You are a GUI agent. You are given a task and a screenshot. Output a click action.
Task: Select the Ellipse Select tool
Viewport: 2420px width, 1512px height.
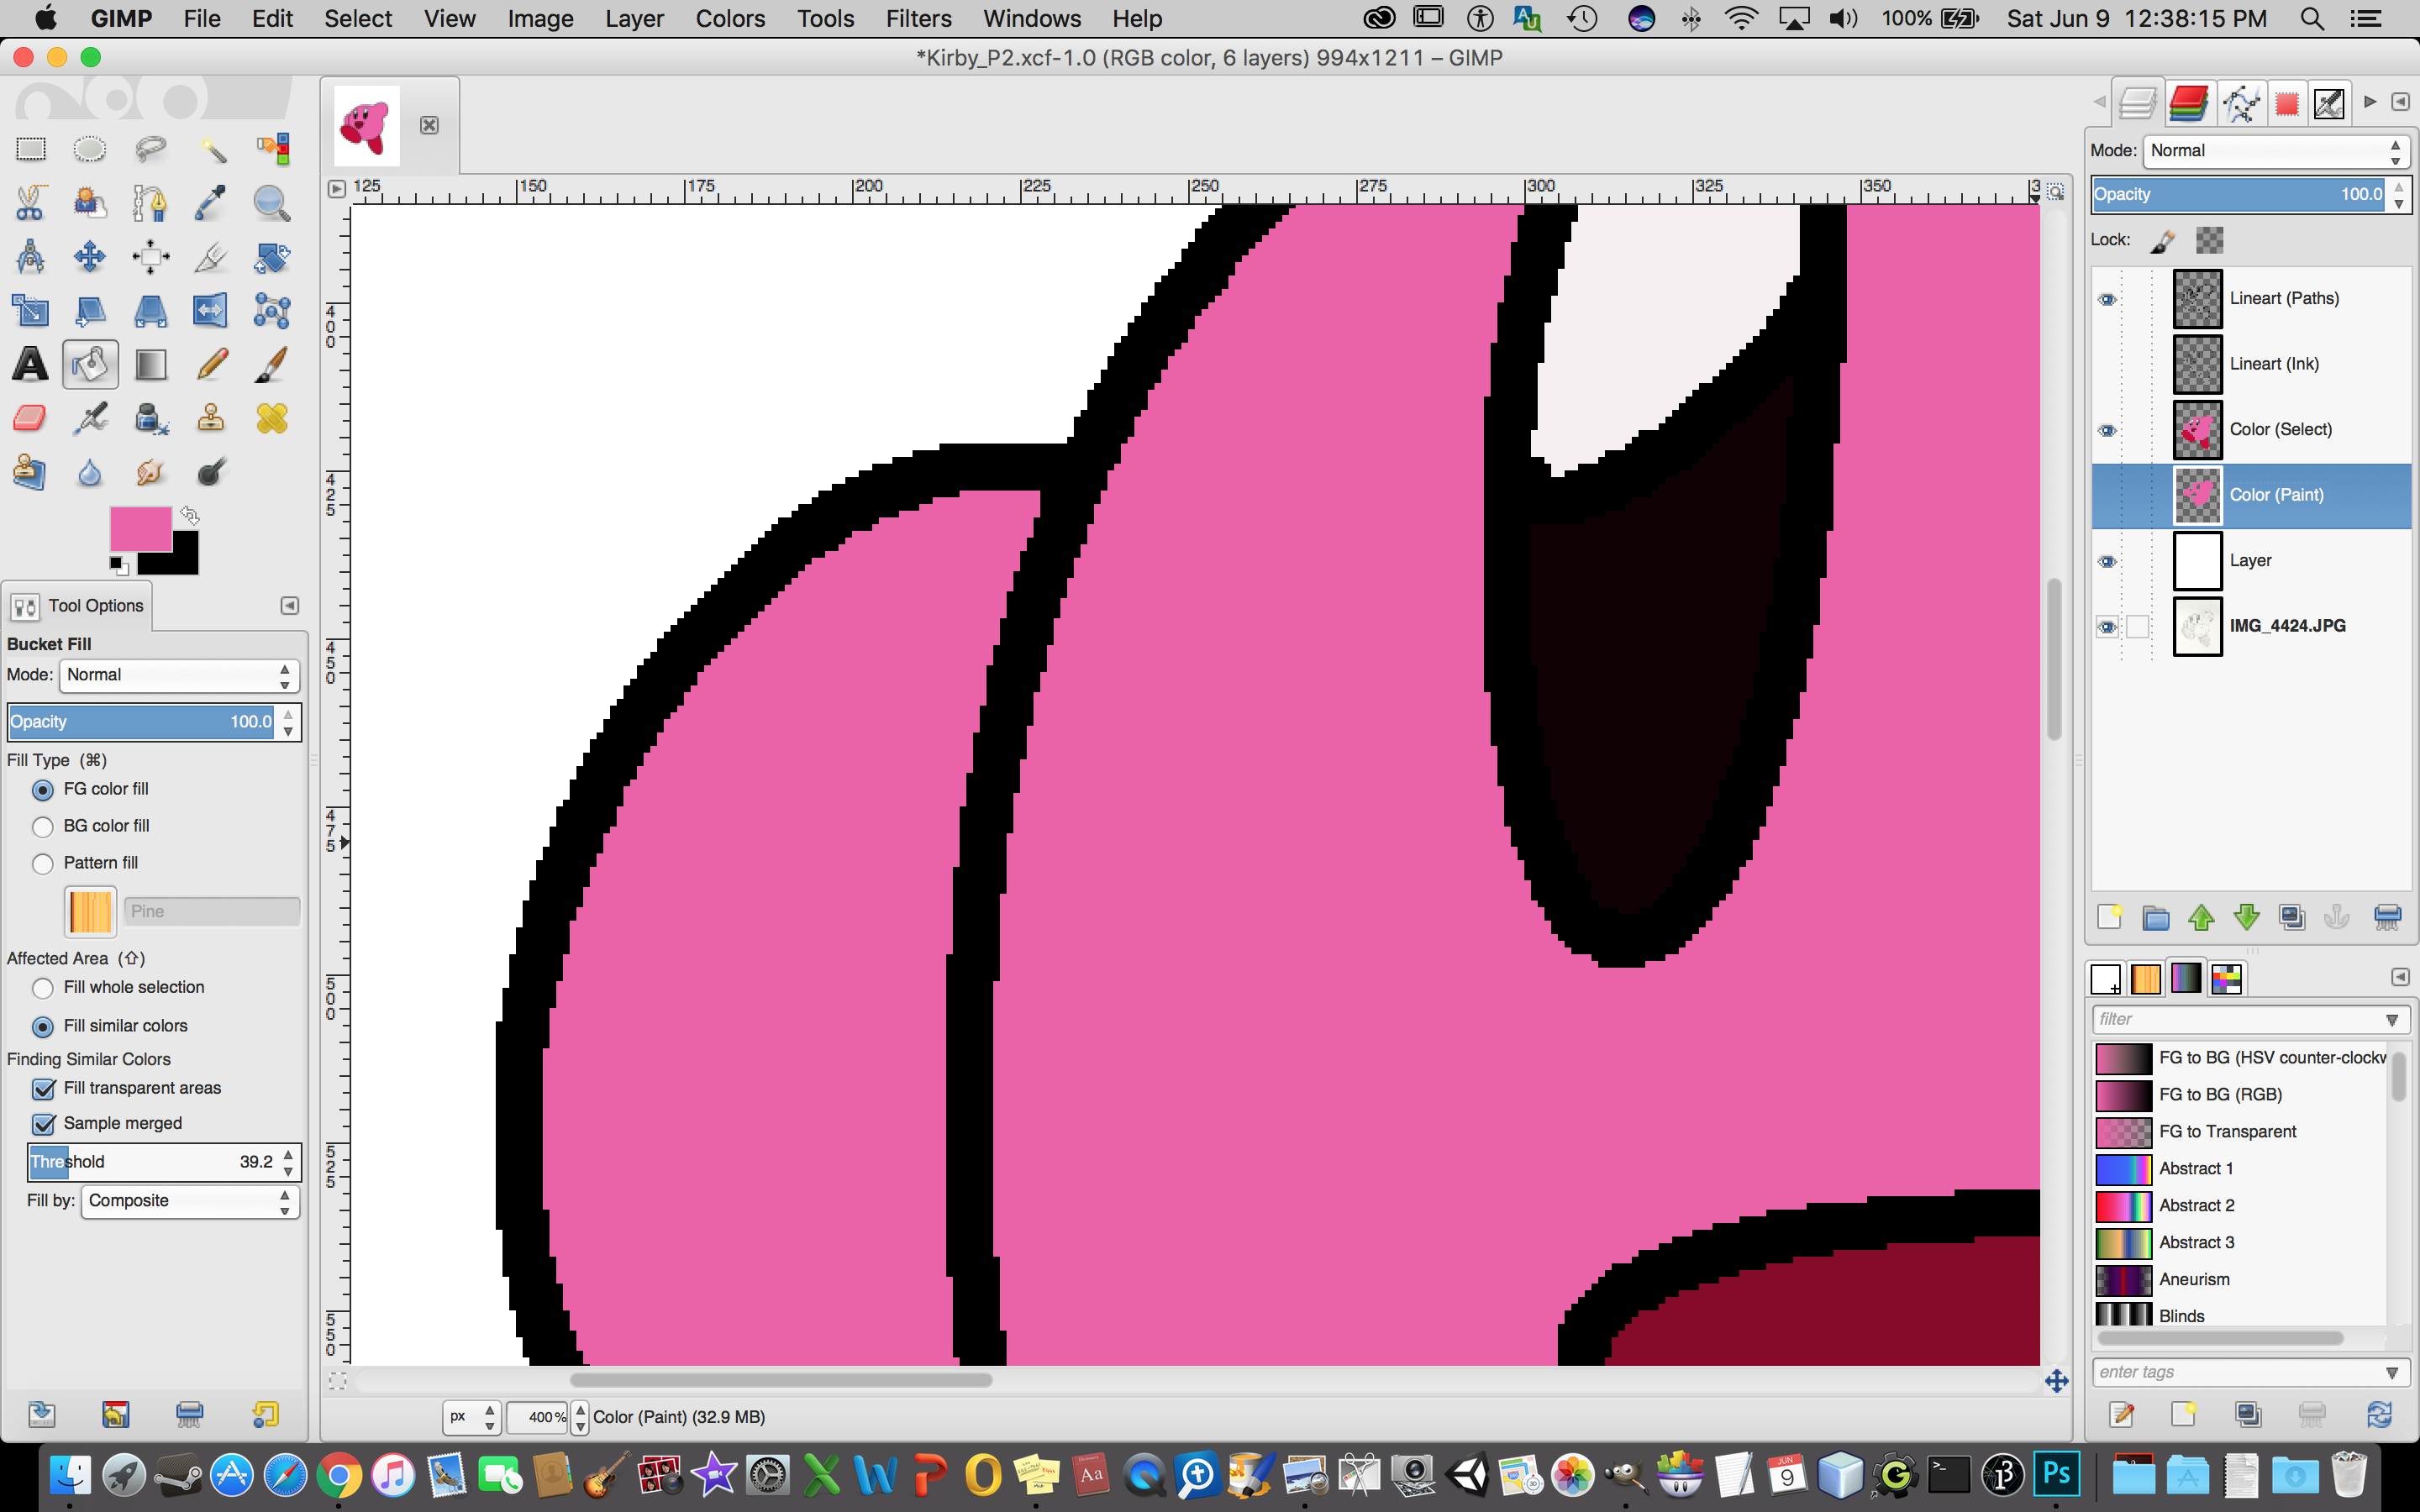tap(90, 149)
